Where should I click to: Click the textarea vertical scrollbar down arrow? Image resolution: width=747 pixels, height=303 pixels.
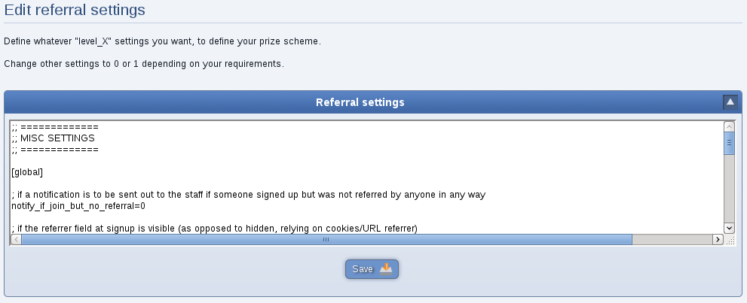729,228
